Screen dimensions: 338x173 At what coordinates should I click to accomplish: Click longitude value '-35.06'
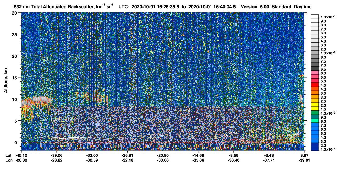point(198,160)
